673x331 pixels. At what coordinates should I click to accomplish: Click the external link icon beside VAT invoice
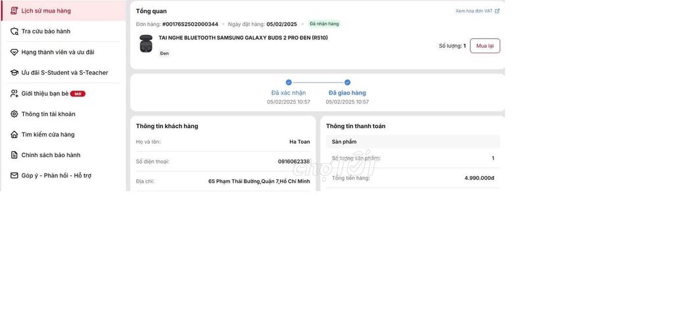[x=497, y=11]
